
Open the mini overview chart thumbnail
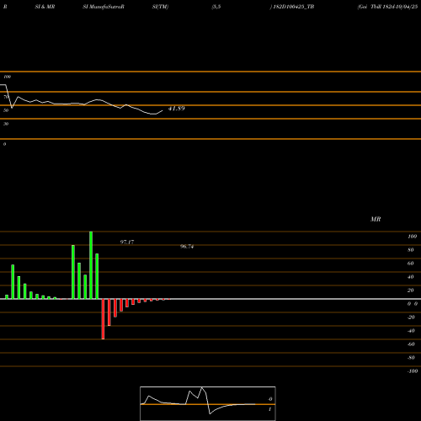[208, 403]
